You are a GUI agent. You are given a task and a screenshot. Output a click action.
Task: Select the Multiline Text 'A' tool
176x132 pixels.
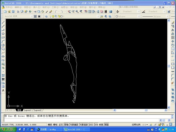coord(3,90)
